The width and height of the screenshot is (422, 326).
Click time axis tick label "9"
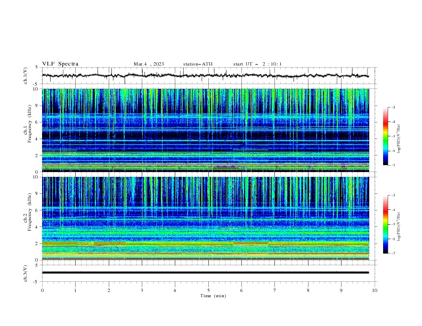341,290
